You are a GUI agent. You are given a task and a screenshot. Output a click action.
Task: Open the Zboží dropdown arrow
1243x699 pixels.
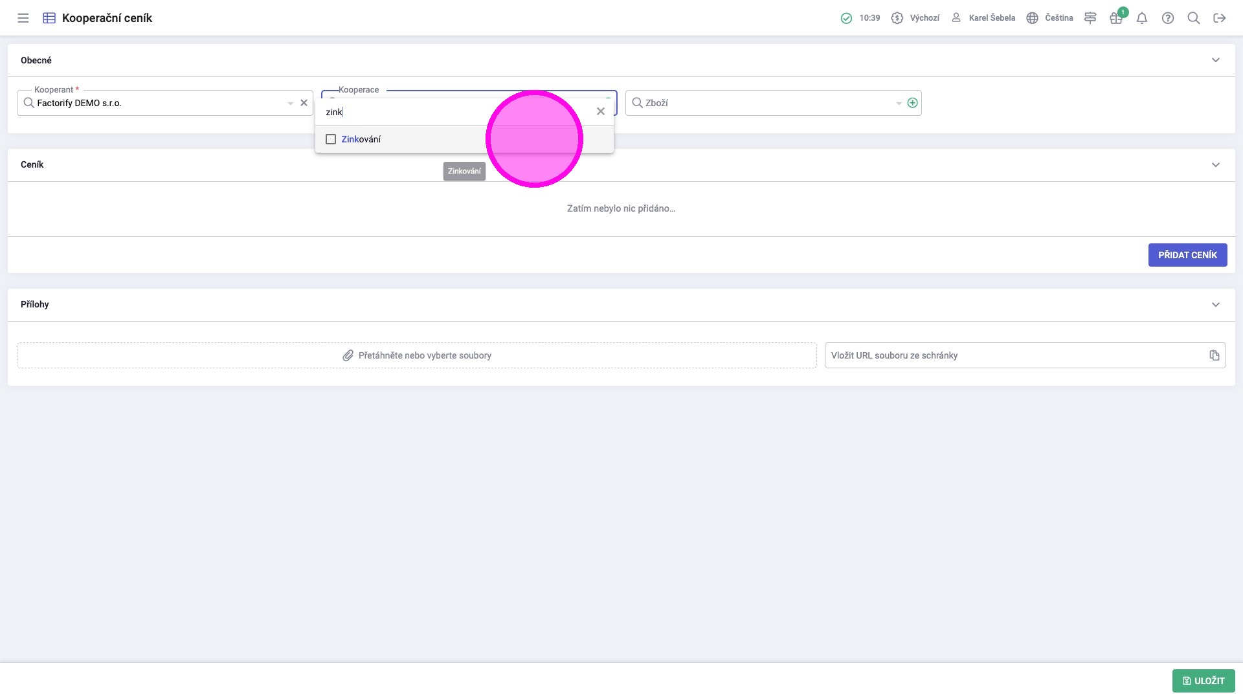point(899,104)
